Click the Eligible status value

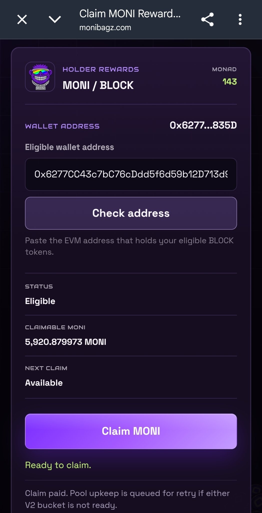tap(40, 301)
